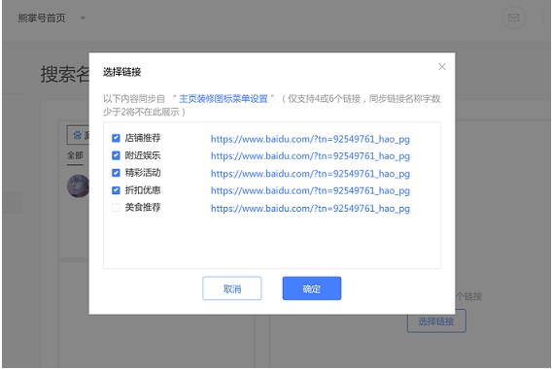
Task: Open the 店铺推荐 baidu link
Action: coord(310,139)
